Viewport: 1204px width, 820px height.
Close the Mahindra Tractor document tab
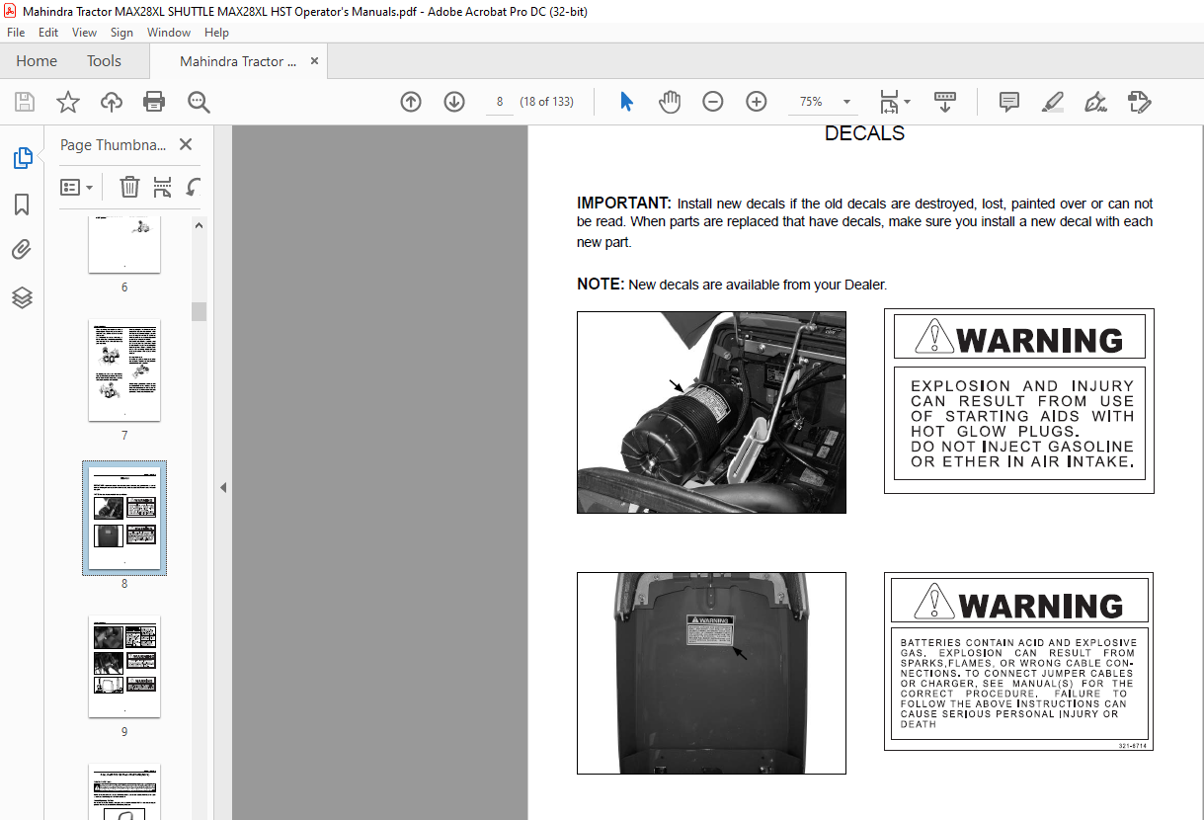[315, 61]
